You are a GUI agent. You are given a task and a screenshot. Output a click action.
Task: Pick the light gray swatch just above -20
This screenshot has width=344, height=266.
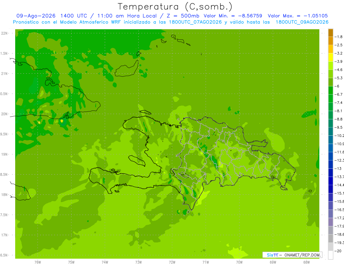coord(331,247)
